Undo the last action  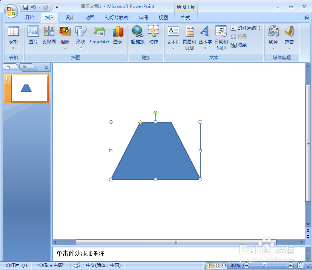click(34, 8)
